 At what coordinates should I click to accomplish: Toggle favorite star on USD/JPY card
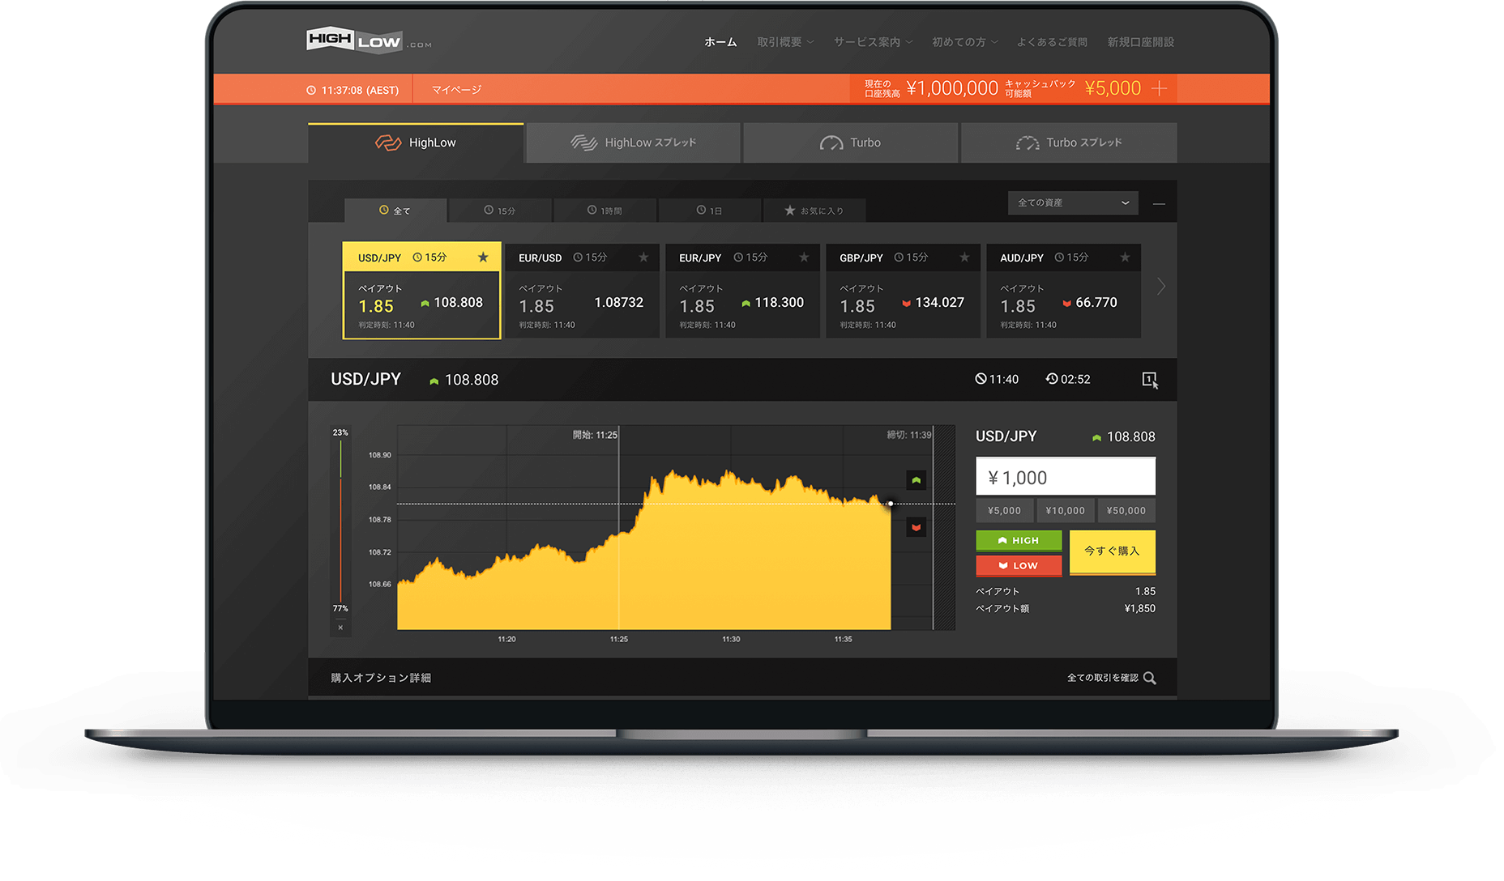pos(483,257)
